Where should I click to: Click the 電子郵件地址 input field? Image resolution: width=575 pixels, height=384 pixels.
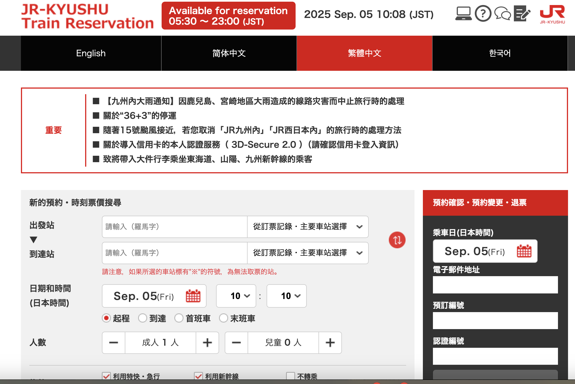tap(495, 285)
